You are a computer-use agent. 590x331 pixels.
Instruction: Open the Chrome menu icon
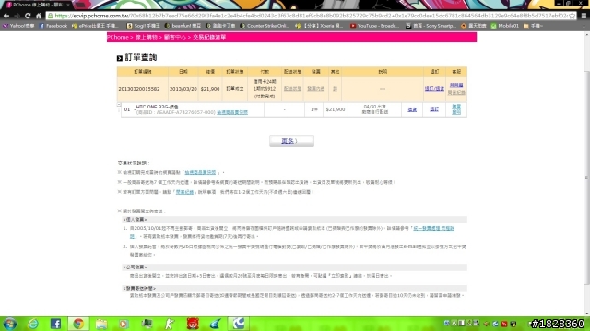[x=584, y=16]
